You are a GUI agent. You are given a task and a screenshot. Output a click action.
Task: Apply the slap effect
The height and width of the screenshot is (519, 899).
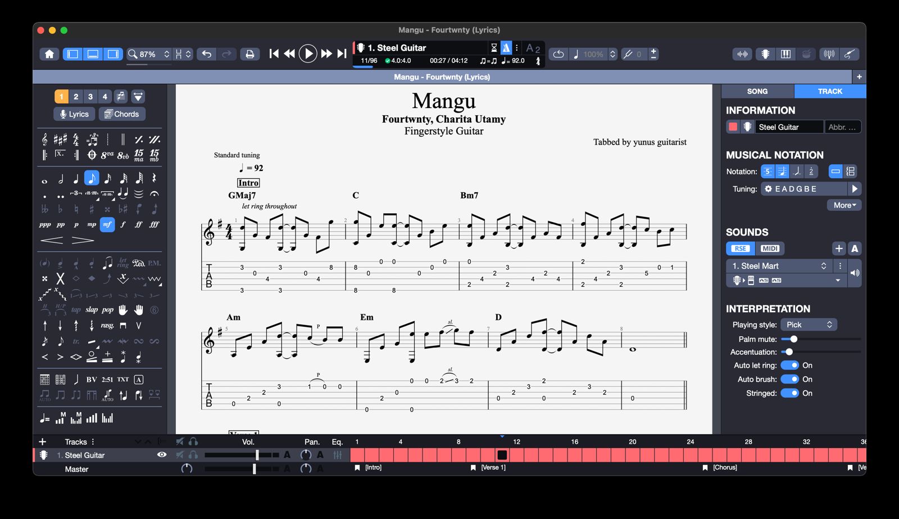point(92,310)
